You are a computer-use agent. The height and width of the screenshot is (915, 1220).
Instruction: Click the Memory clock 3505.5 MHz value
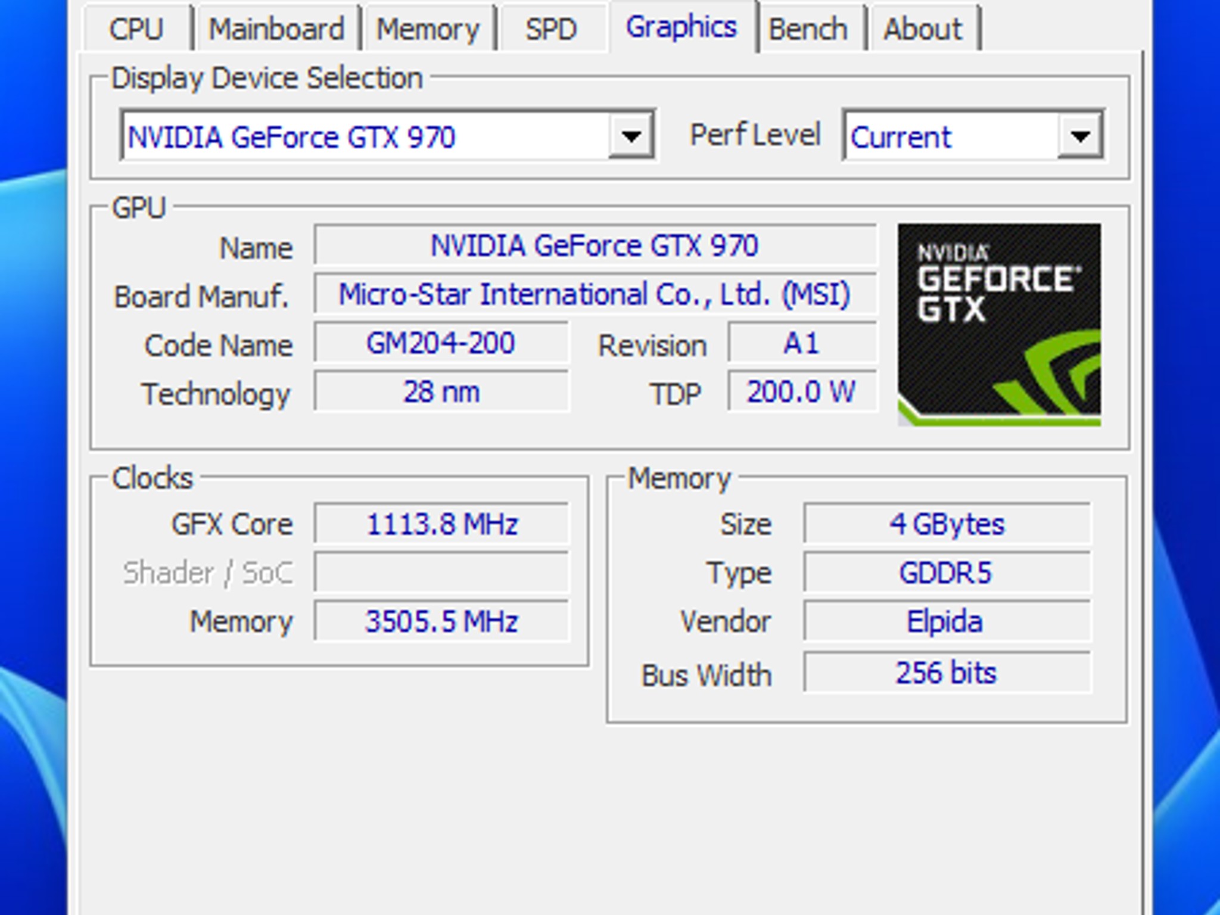(441, 621)
